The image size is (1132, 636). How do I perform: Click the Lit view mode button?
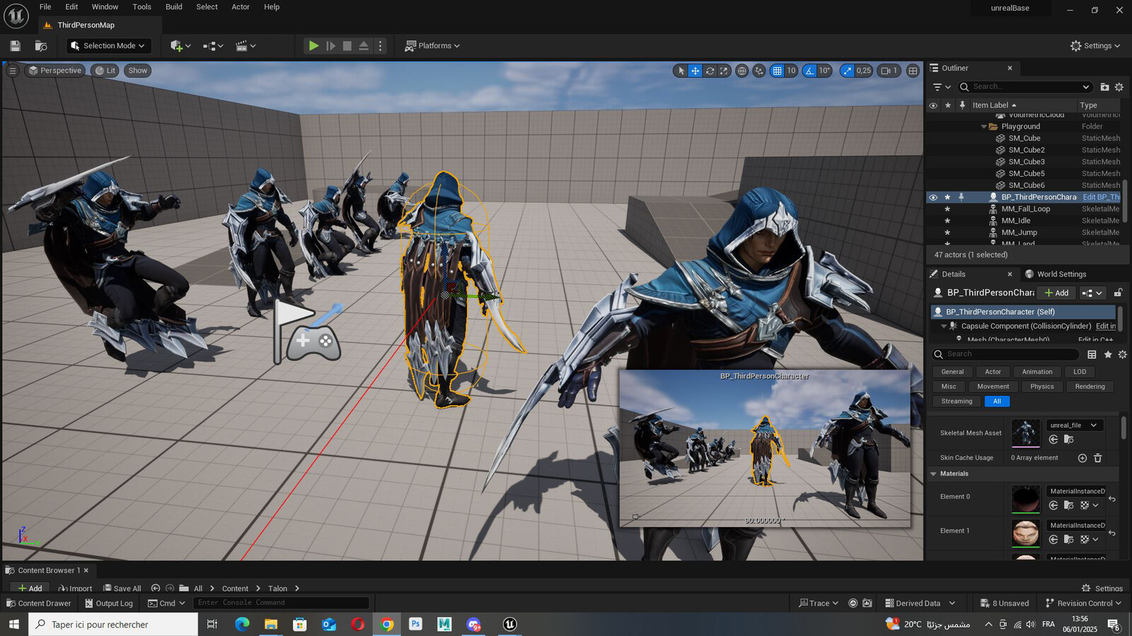[105, 71]
